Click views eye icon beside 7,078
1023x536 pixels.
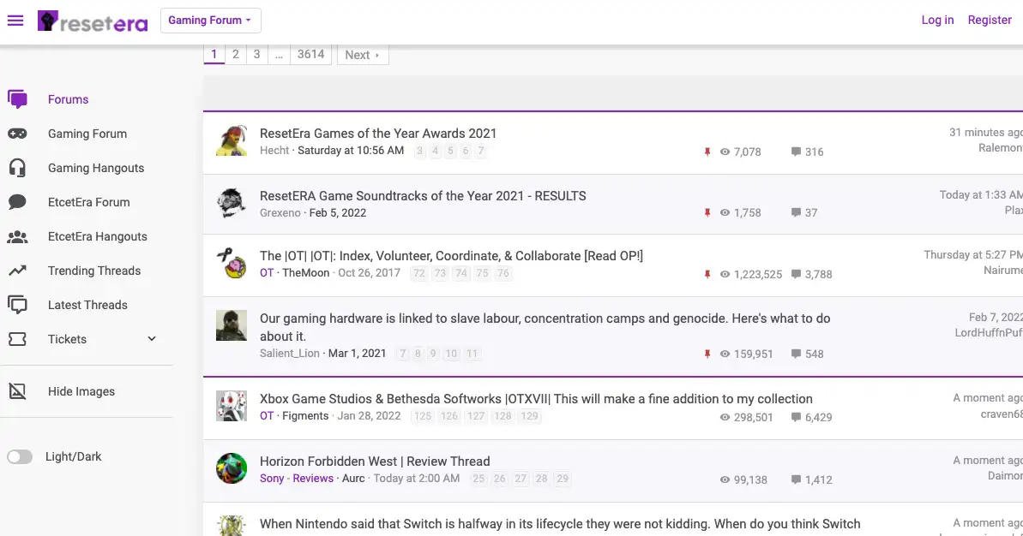coord(725,152)
